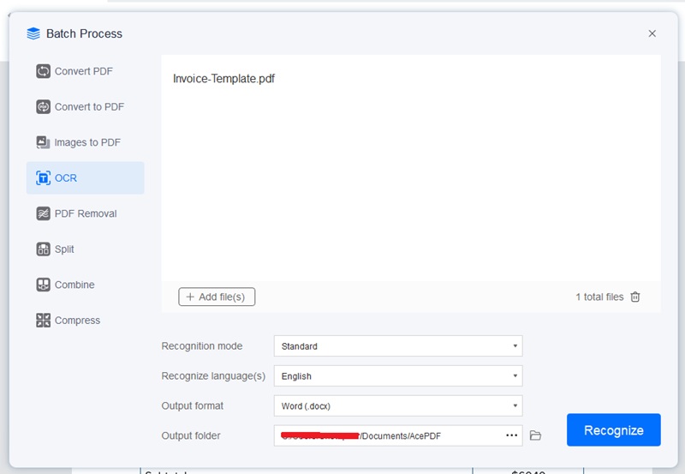Viewport: 685px width, 474px height.
Task: Click the Output folder path field
Action: click(398, 435)
